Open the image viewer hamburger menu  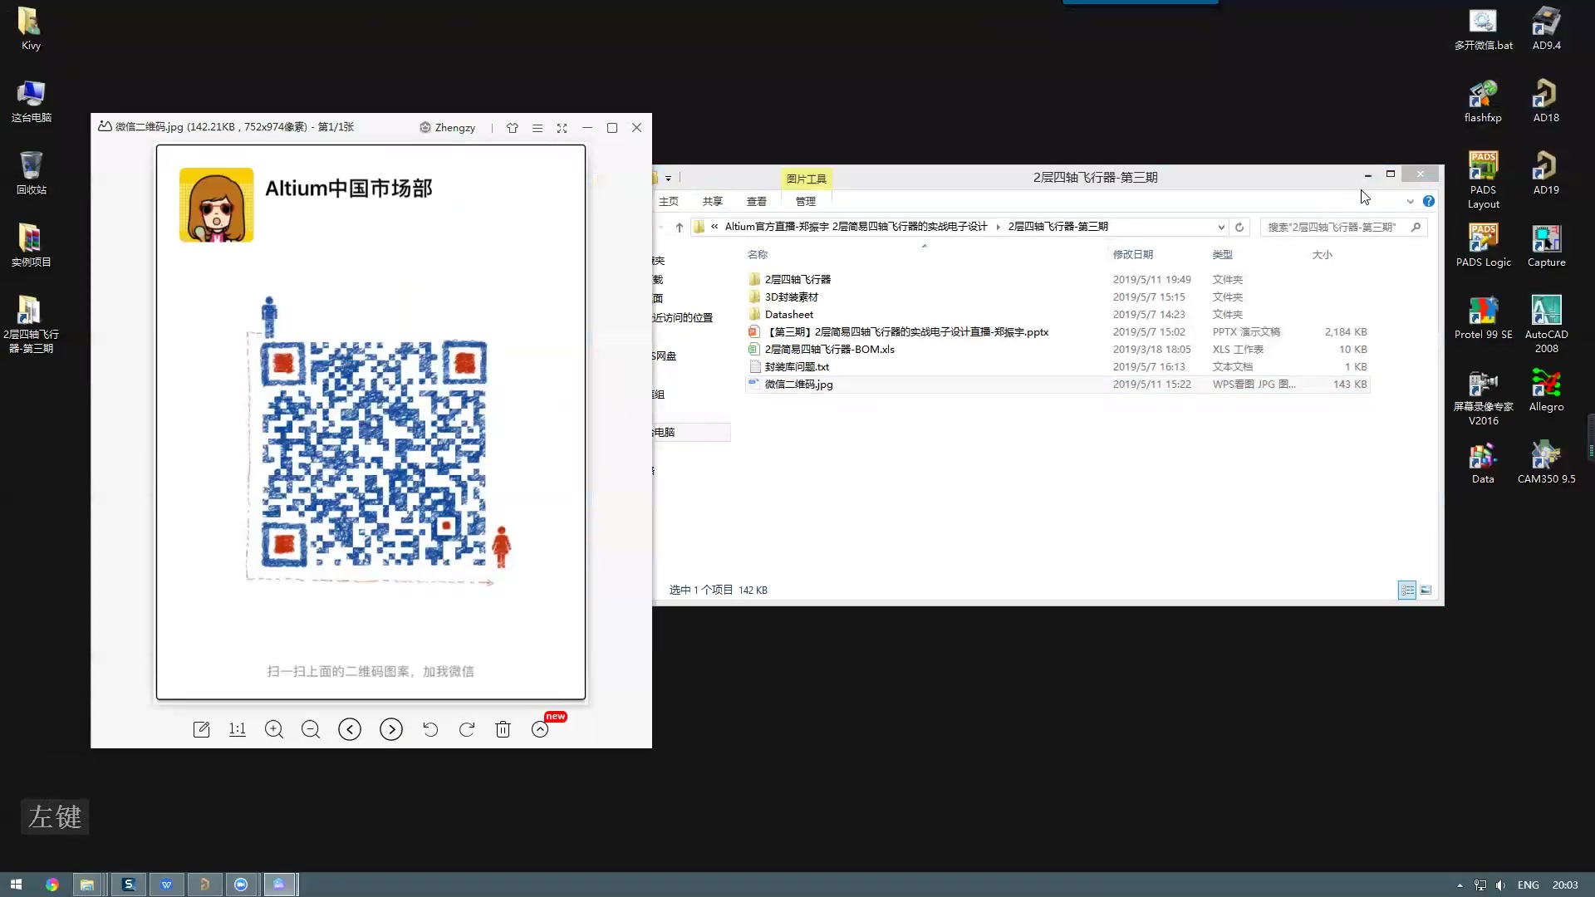coord(537,128)
